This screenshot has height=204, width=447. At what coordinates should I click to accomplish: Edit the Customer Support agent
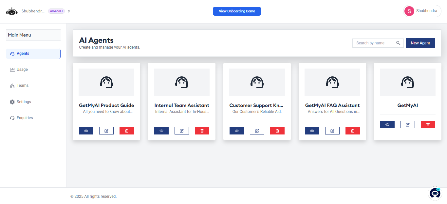(x=257, y=131)
